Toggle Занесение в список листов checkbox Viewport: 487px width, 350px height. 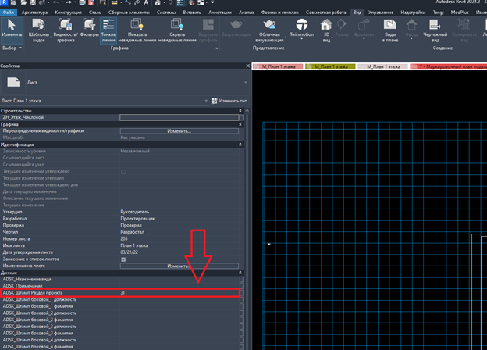click(123, 259)
